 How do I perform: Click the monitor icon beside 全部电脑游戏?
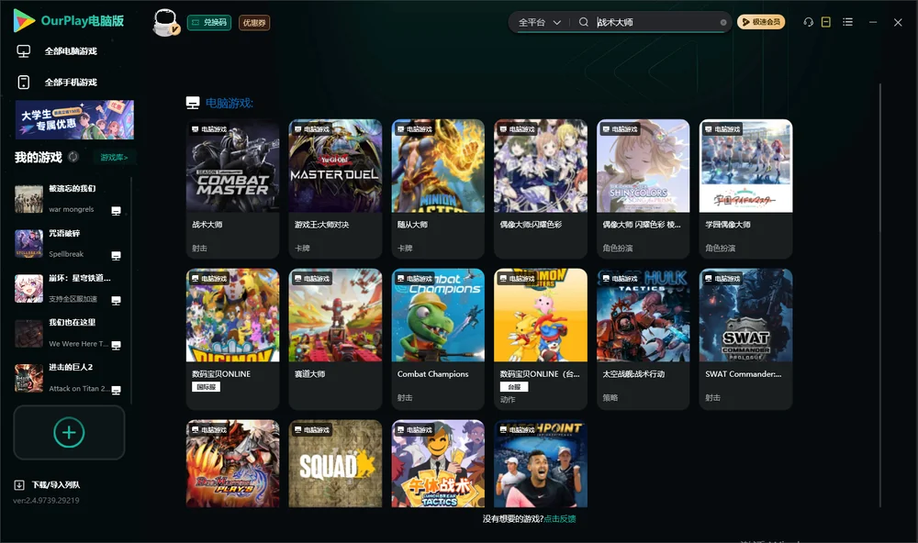click(24, 51)
